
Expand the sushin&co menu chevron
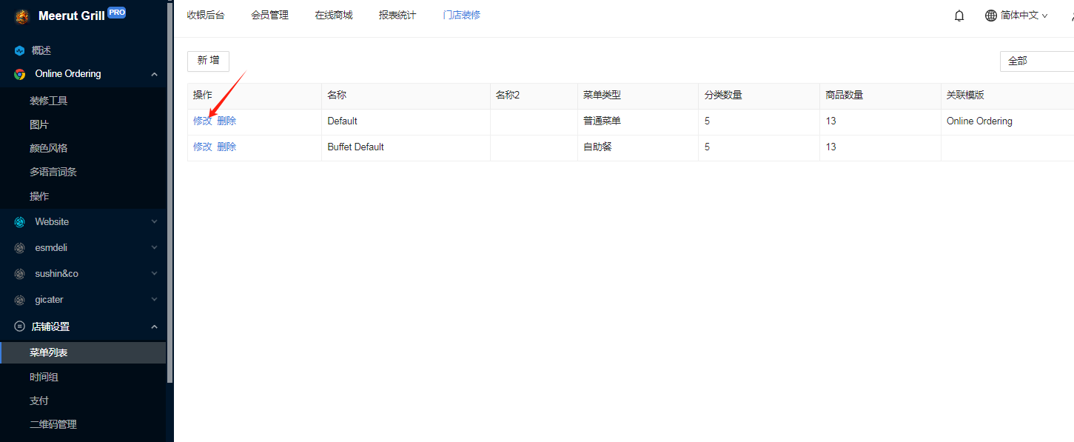tap(154, 274)
